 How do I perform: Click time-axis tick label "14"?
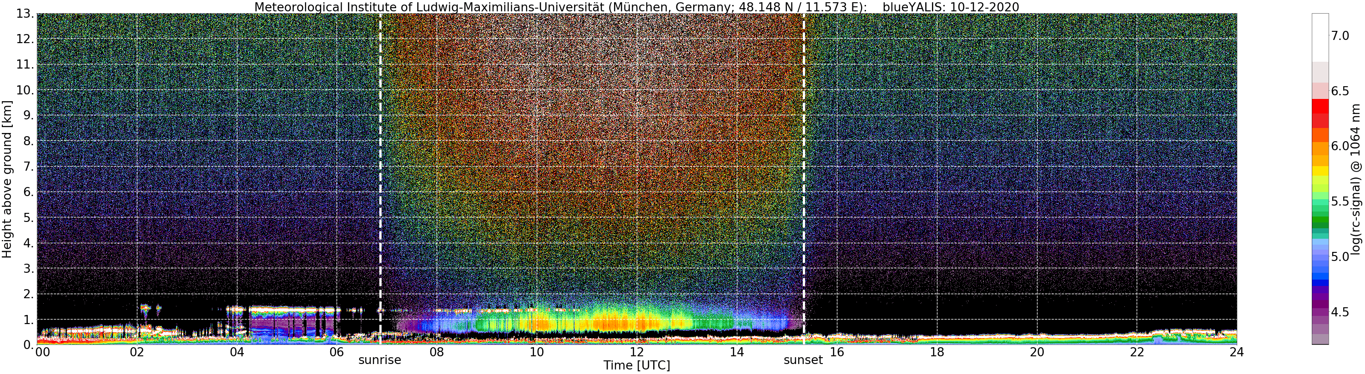click(736, 352)
